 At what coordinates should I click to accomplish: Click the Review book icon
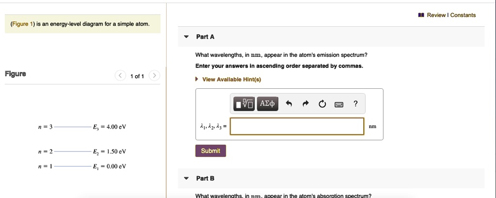[x=421, y=15]
